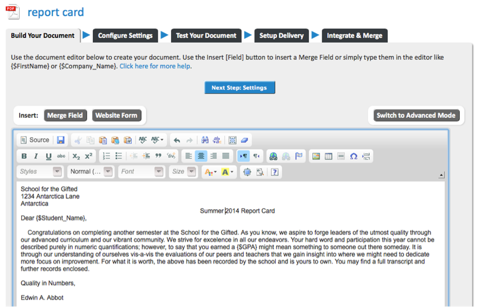Toggle the numbered list formatting
483x308 pixels.
(107, 156)
